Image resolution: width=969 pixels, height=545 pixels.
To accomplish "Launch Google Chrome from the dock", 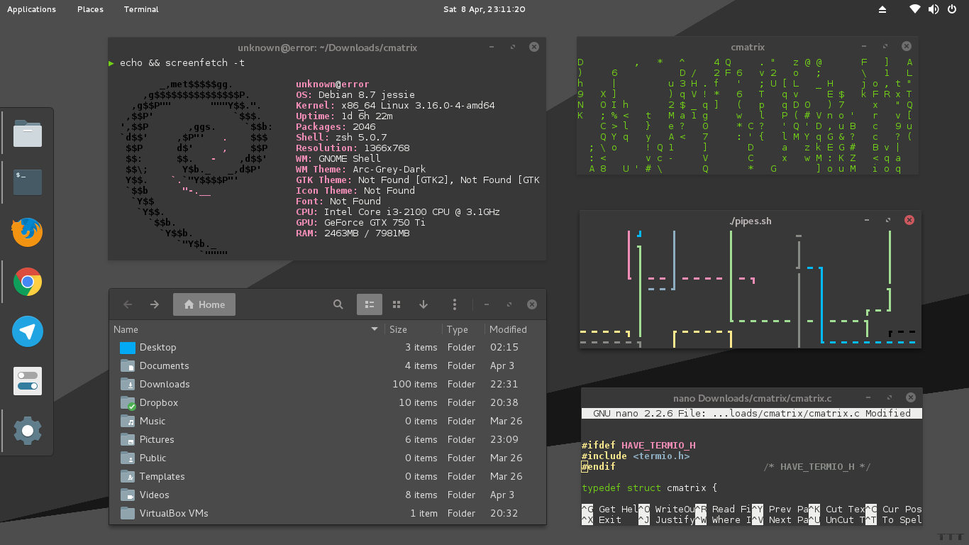I will pyautogui.click(x=28, y=282).
